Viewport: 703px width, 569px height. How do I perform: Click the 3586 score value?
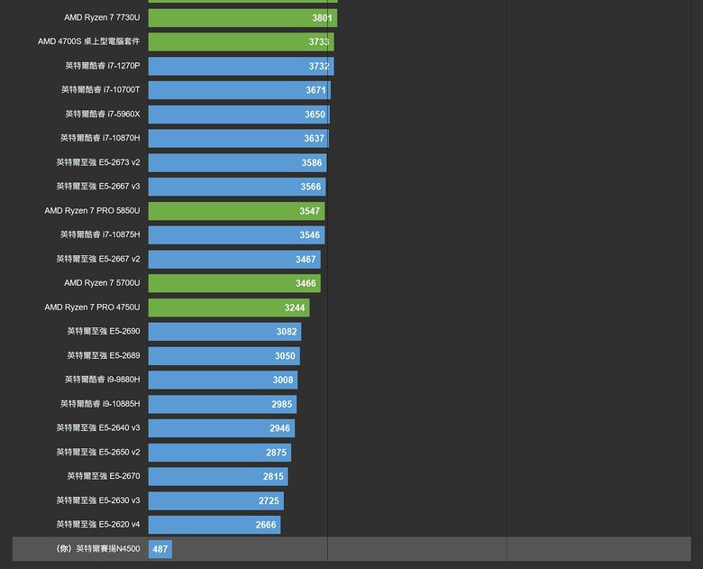click(312, 162)
